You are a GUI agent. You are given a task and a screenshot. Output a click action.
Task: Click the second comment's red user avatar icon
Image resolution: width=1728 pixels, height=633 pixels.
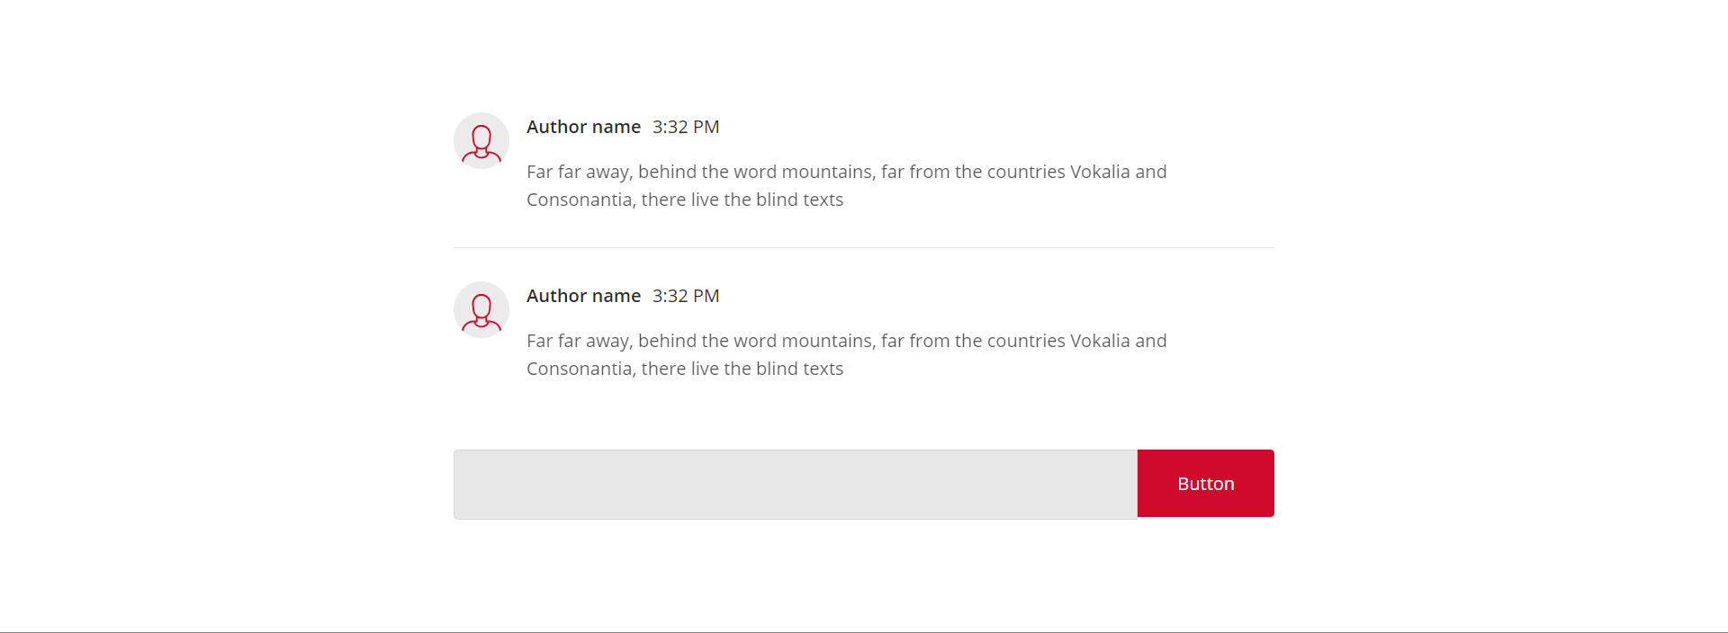tap(481, 309)
